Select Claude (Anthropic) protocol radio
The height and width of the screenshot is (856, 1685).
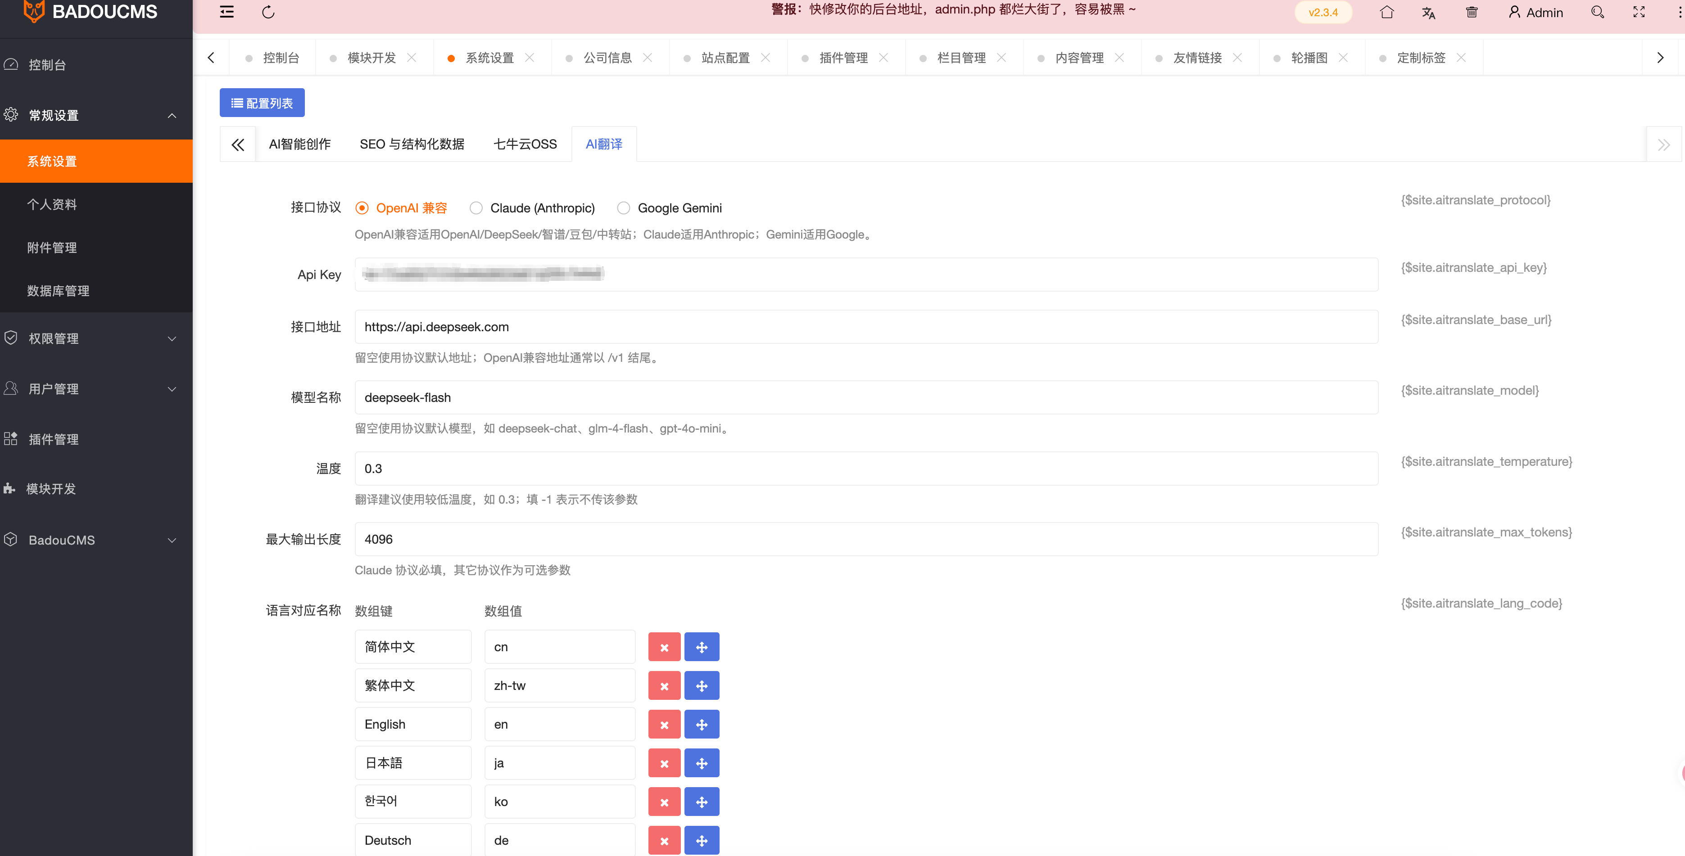click(476, 208)
